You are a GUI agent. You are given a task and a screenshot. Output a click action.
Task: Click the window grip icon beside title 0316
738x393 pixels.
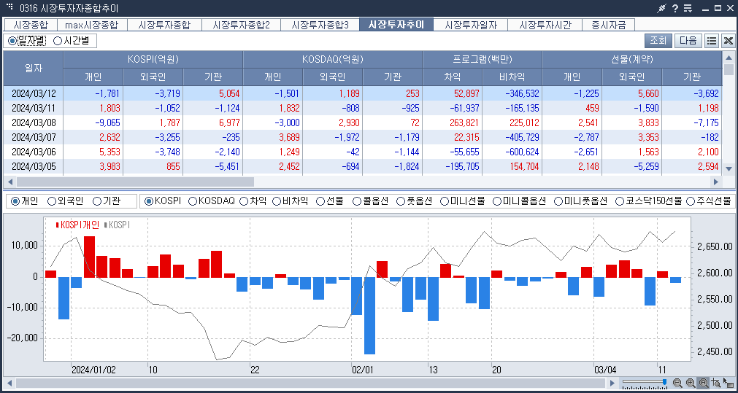coord(9,7)
